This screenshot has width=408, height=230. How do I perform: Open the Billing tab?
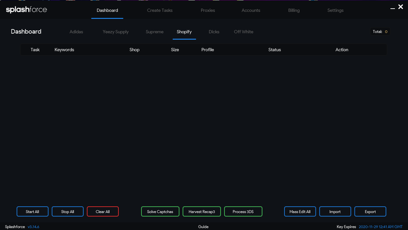click(x=294, y=10)
